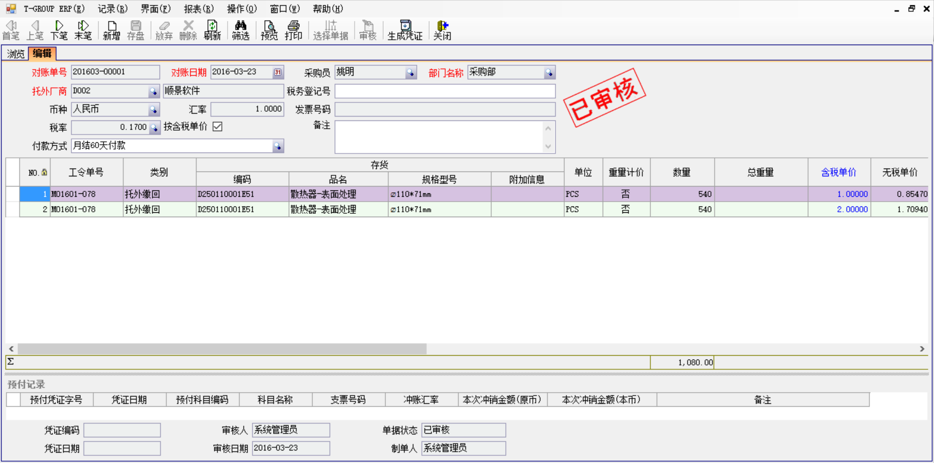The height and width of the screenshot is (463, 934).
Task: Open the 报表(R) menu
Action: [x=199, y=9]
